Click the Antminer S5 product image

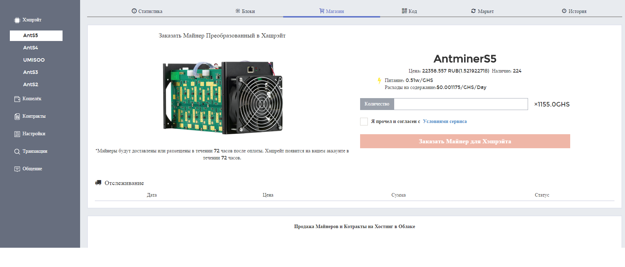coord(223,97)
